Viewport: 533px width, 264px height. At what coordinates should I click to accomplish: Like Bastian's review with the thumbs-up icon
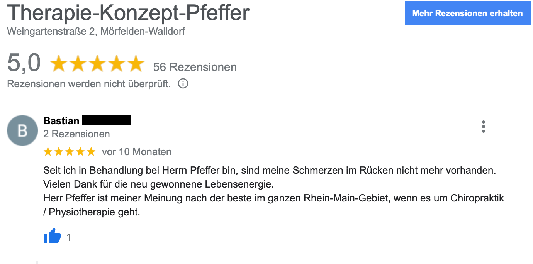tap(53, 236)
